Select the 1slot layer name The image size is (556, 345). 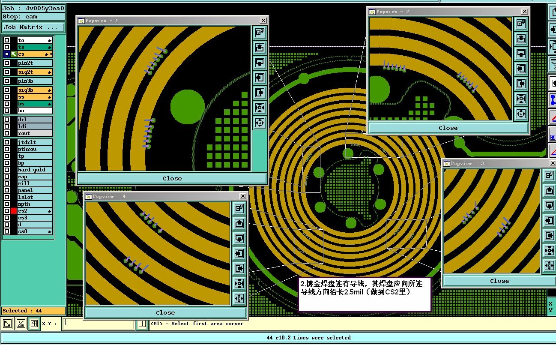pos(35,197)
